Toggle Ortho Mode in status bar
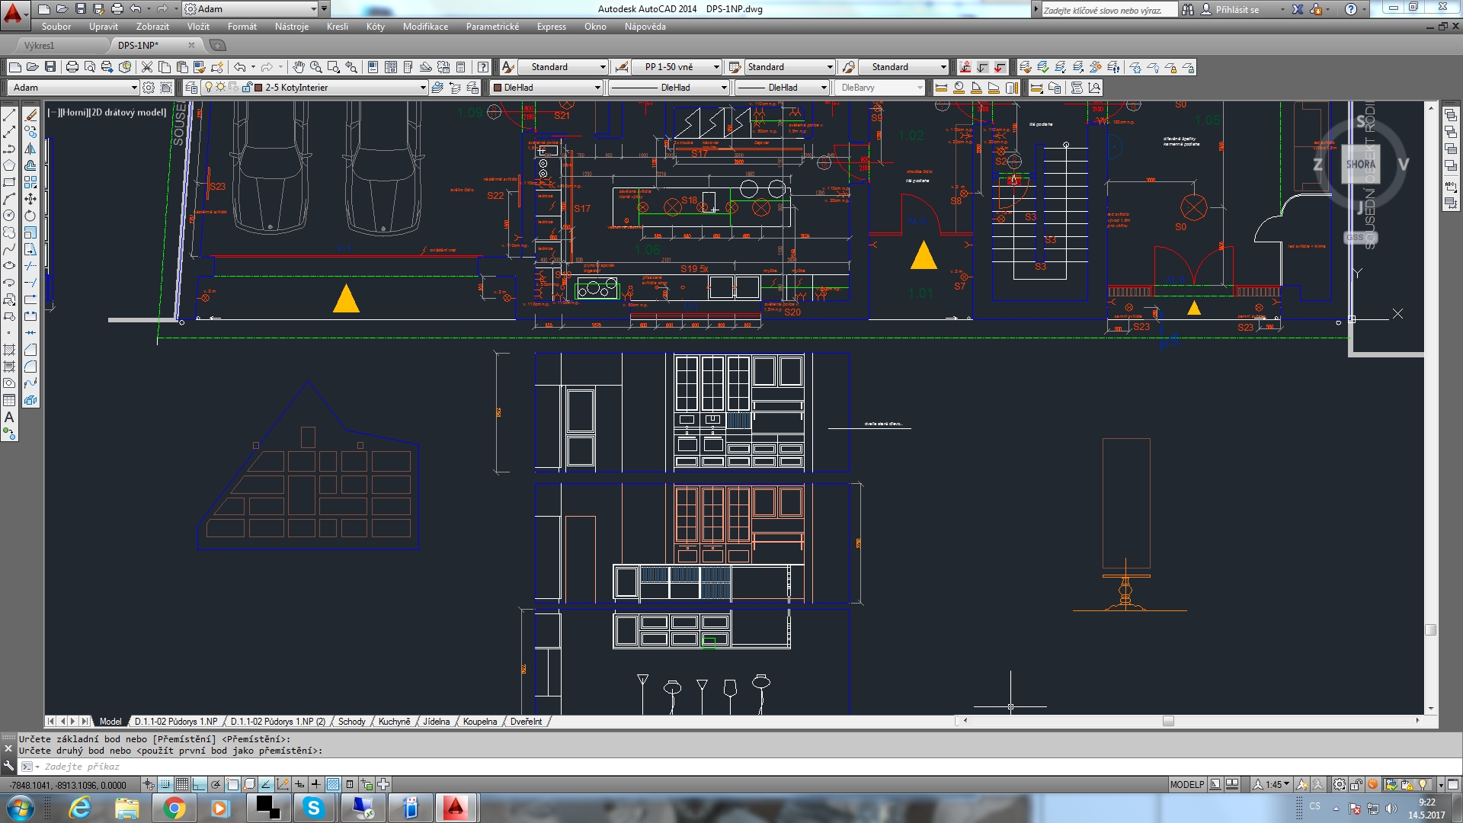The image size is (1463, 823). tap(199, 784)
